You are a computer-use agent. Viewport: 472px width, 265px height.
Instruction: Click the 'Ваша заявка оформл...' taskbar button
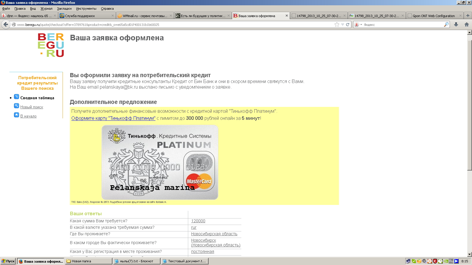[x=41, y=261]
